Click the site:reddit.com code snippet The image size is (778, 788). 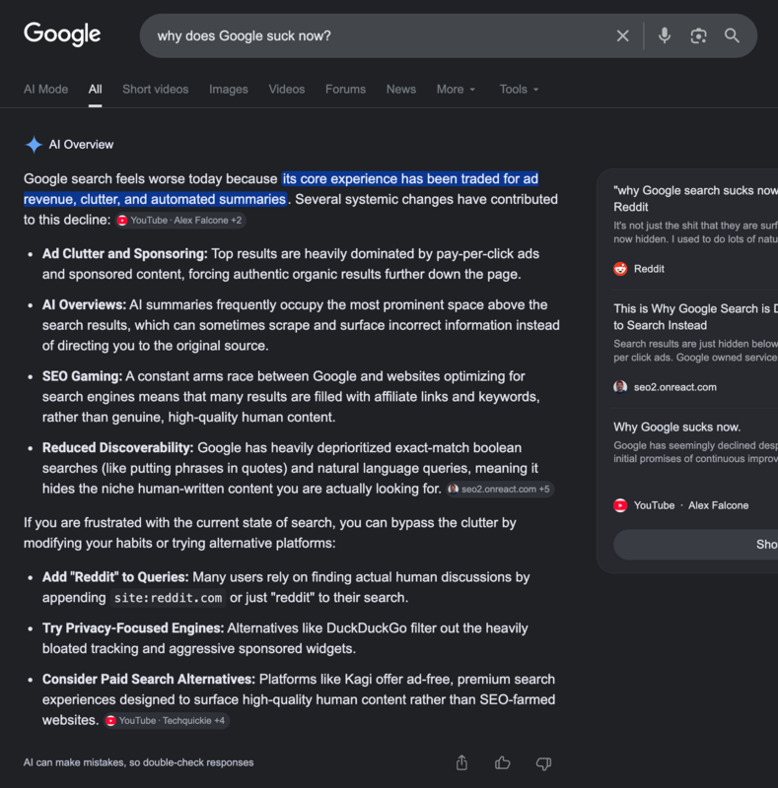point(168,598)
